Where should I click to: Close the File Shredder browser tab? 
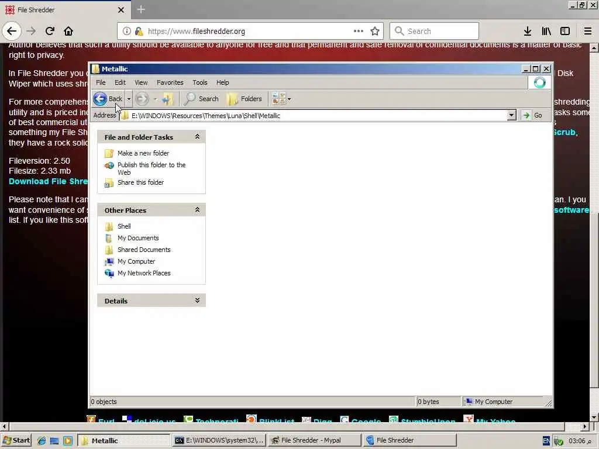(x=121, y=10)
